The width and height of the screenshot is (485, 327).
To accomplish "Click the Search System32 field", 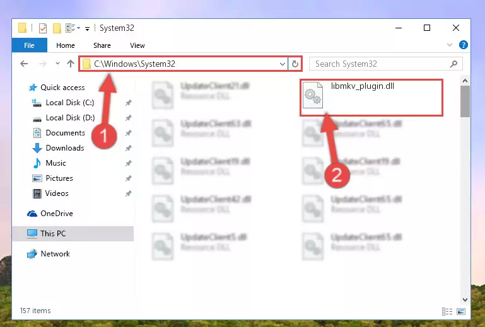I will (386, 64).
